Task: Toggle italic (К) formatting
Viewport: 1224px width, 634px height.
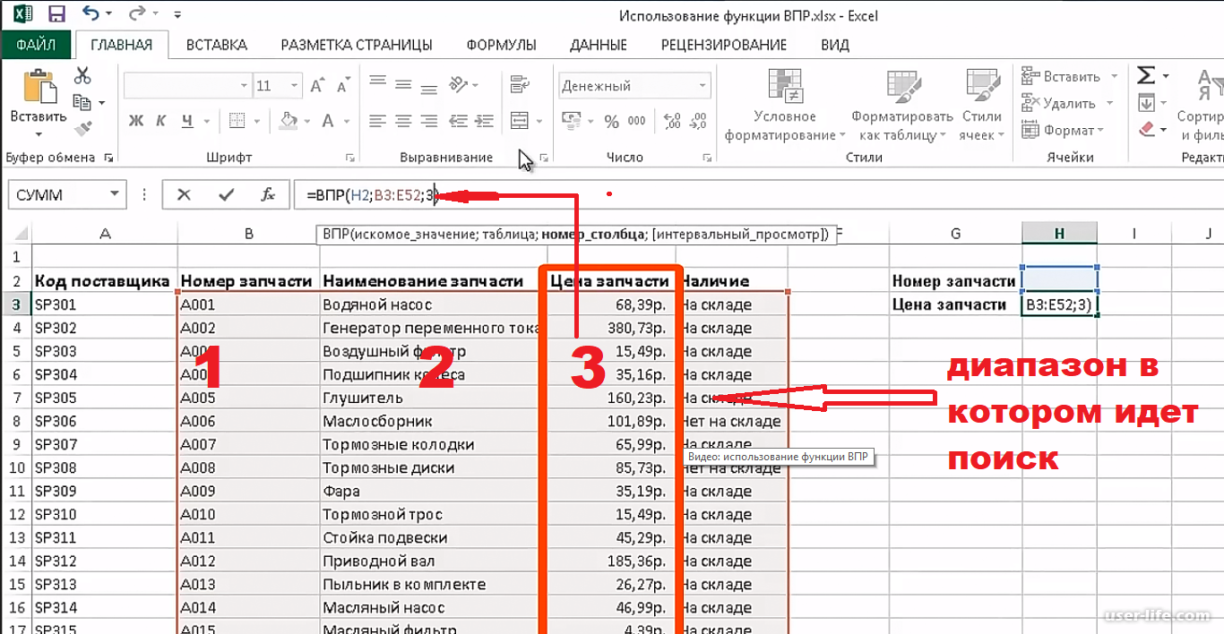Action: [x=161, y=121]
